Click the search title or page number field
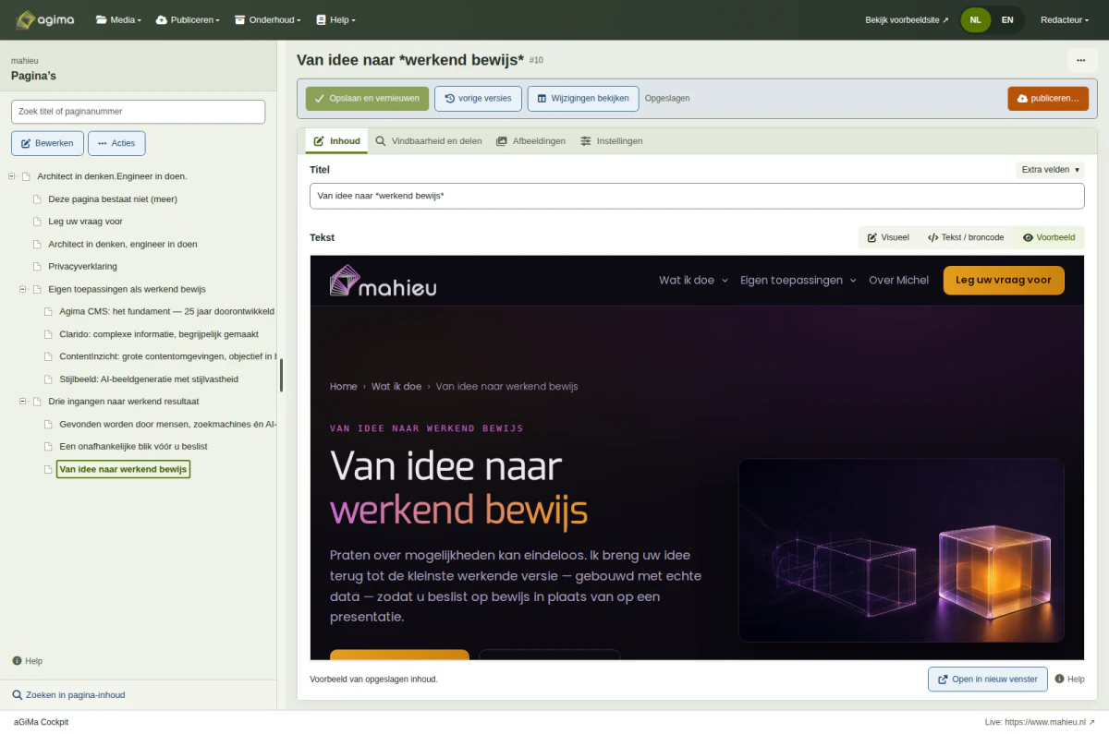Image resolution: width=1109 pixels, height=734 pixels. coord(138,112)
